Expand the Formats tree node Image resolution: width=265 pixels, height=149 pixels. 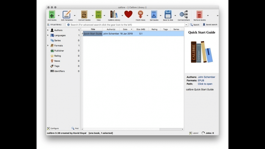[x=48, y=45]
